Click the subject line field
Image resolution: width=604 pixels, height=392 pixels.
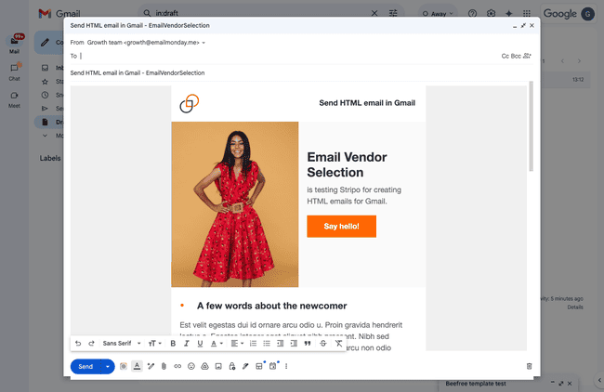[302, 72]
